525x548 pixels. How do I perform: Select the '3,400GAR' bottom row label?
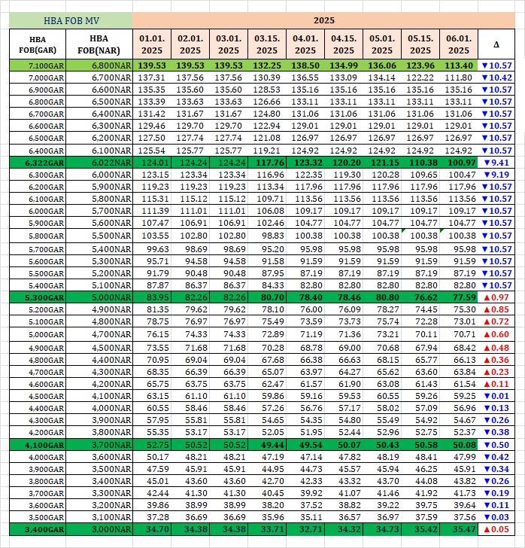(x=38, y=529)
